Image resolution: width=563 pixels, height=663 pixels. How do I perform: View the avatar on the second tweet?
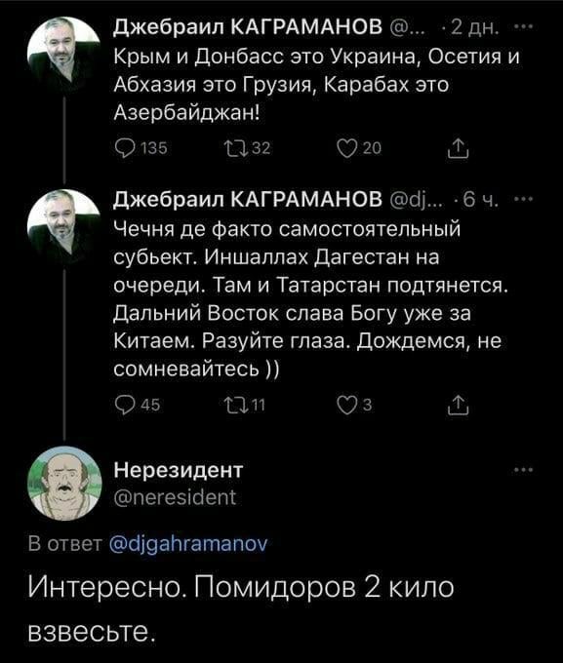coord(63,226)
